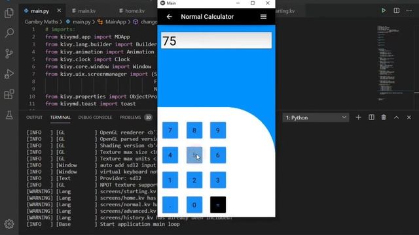Add a new terminal with plus icon
The height and width of the screenshot is (235, 419).
(x=359, y=117)
